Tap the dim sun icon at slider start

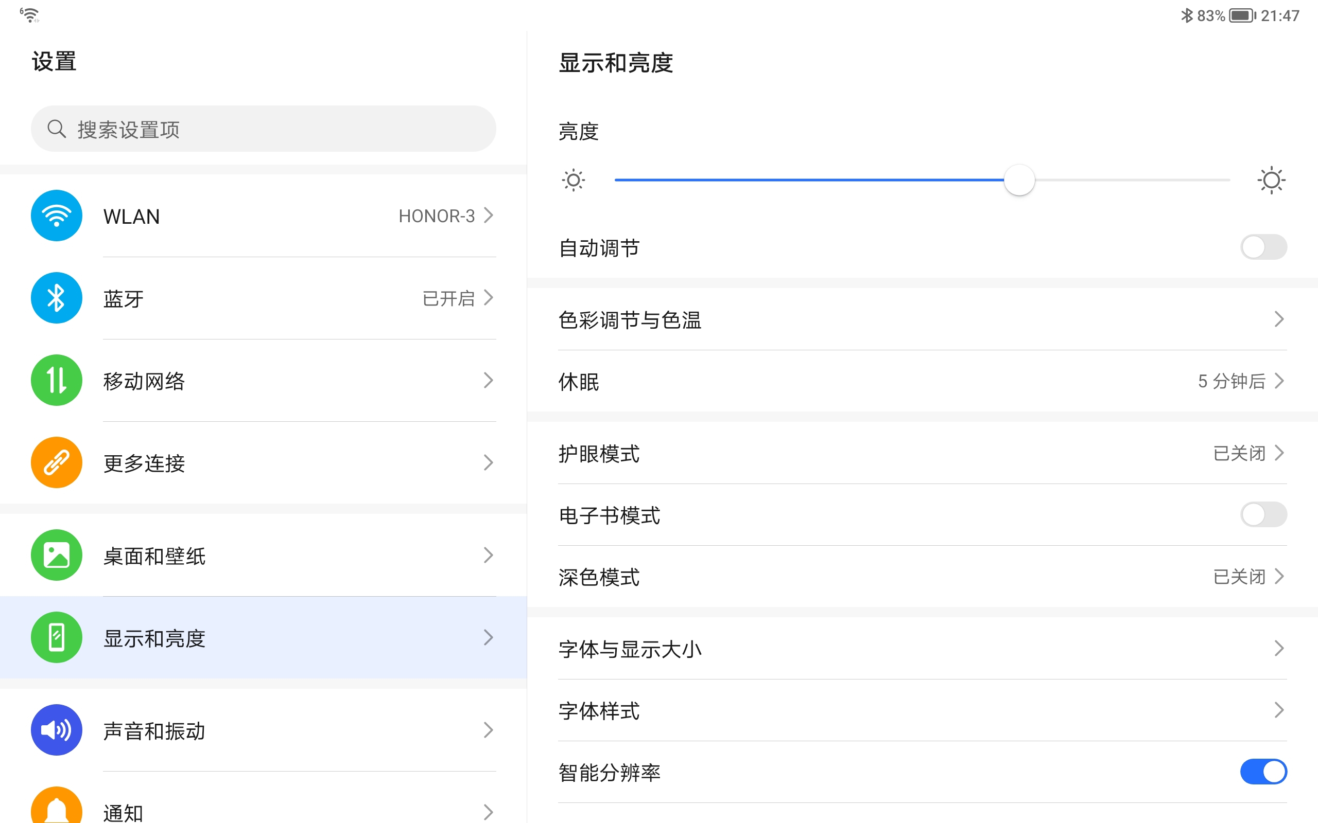[x=574, y=180]
